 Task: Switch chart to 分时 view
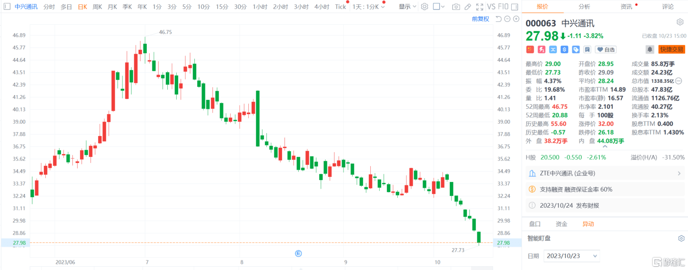coord(49,7)
